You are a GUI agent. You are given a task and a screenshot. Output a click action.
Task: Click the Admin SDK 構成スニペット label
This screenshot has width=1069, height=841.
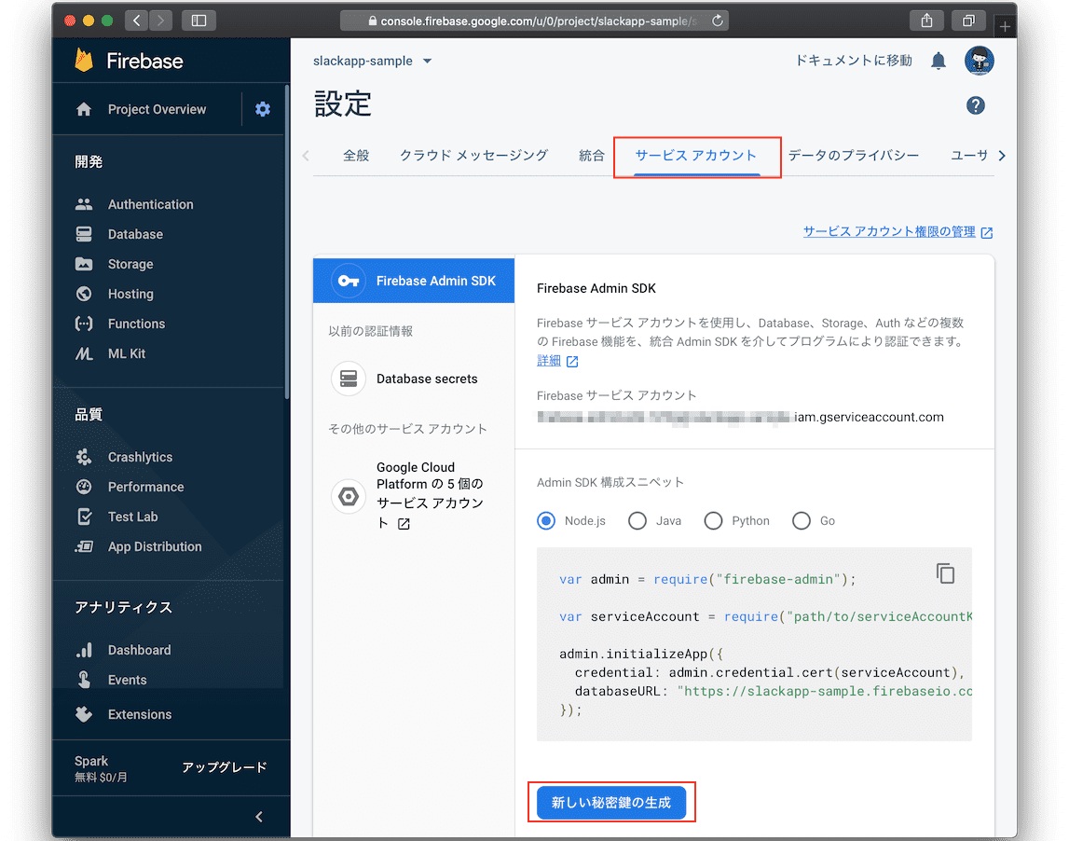point(610,482)
